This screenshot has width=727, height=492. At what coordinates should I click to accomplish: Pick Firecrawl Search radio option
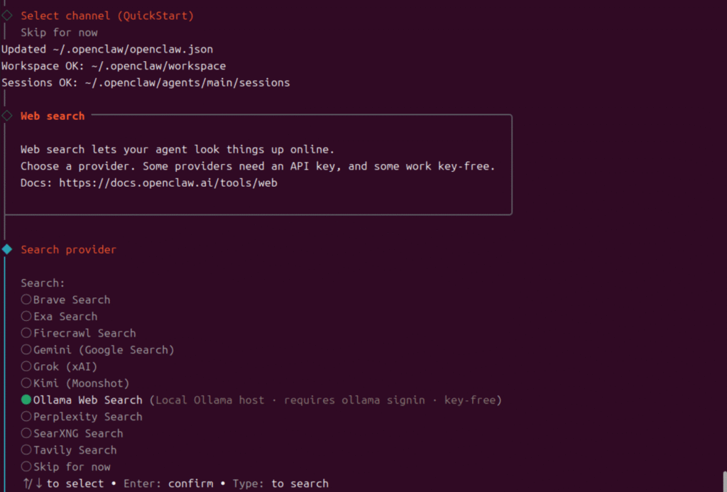pyautogui.click(x=26, y=333)
